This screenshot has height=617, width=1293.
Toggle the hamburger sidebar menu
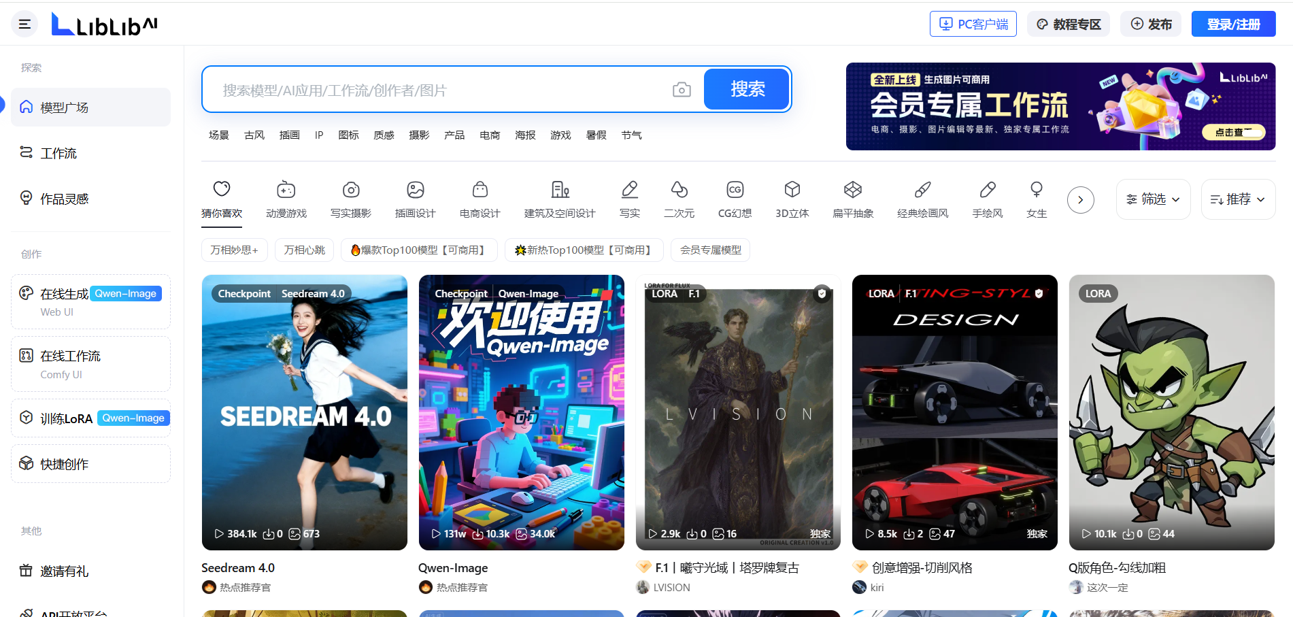tap(24, 24)
